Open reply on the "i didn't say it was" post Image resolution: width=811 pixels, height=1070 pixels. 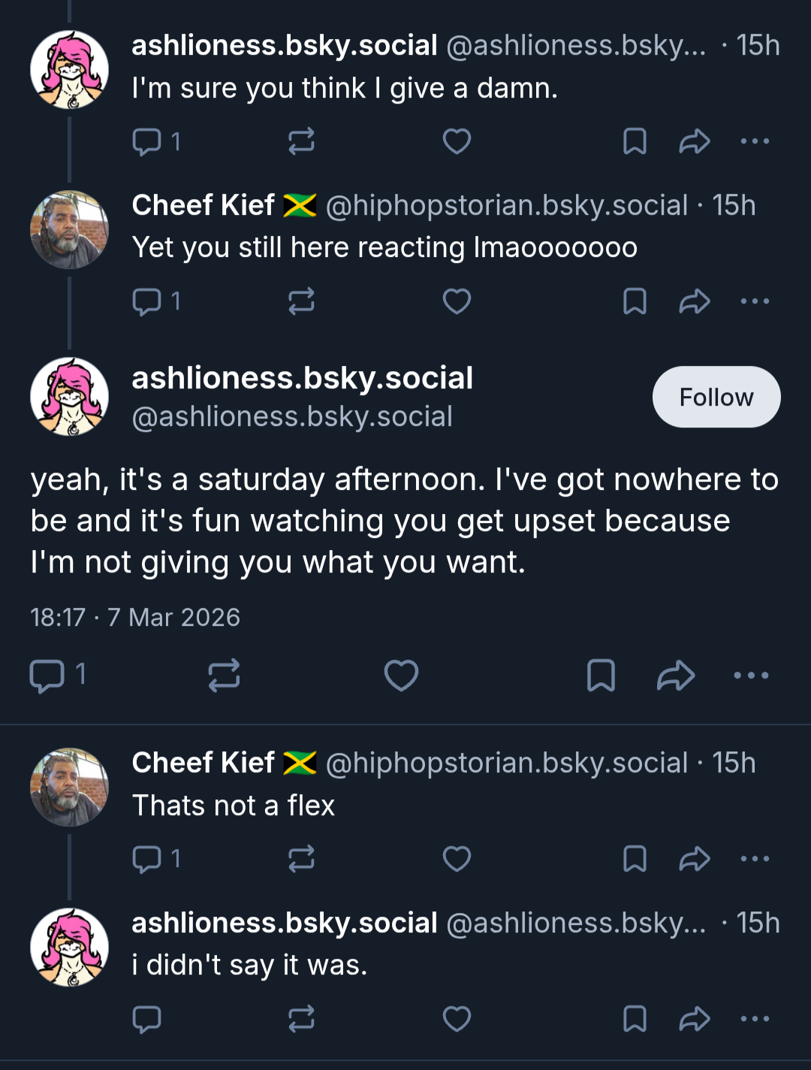point(146,1019)
